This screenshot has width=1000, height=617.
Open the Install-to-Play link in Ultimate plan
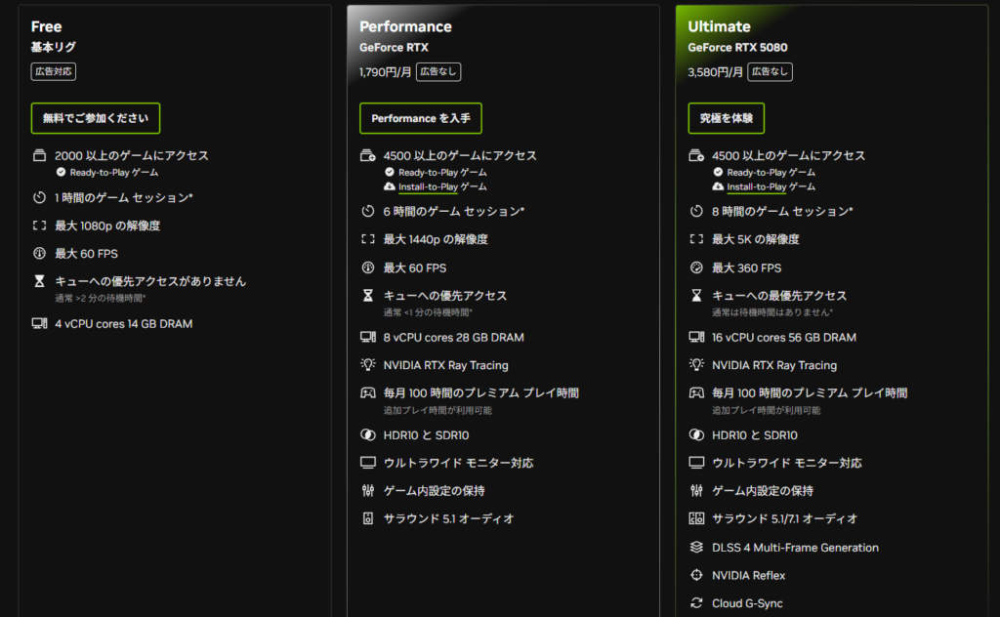[757, 186]
